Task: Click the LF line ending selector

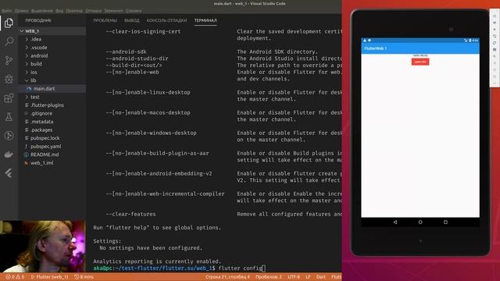Action: [x=308, y=277]
